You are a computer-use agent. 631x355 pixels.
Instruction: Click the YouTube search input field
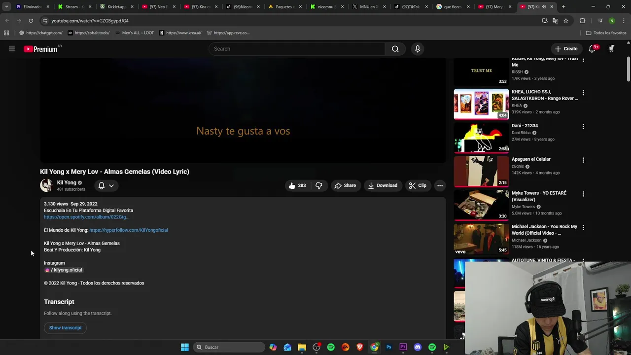tap(297, 49)
